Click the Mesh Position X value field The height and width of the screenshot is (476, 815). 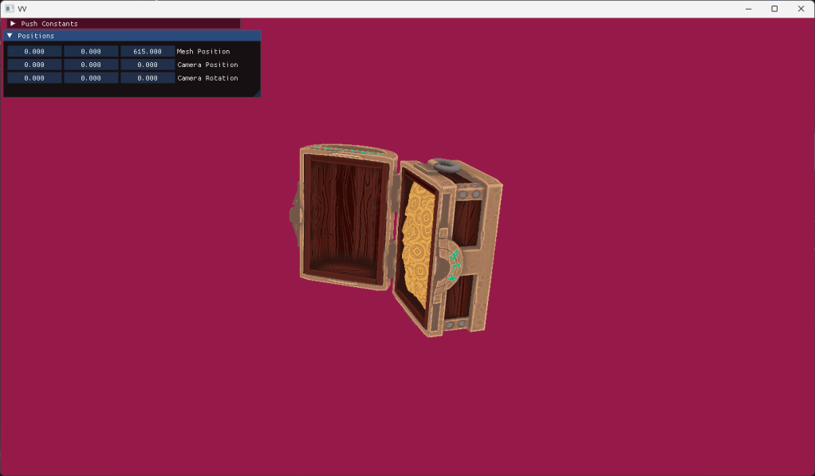[34, 51]
